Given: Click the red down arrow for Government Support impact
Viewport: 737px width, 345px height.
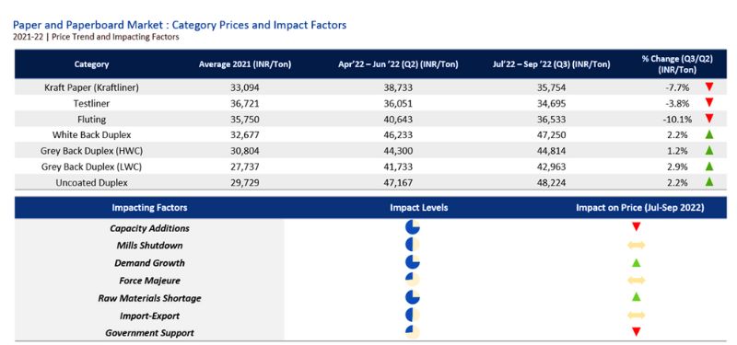Looking at the screenshot, I should (636, 332).
